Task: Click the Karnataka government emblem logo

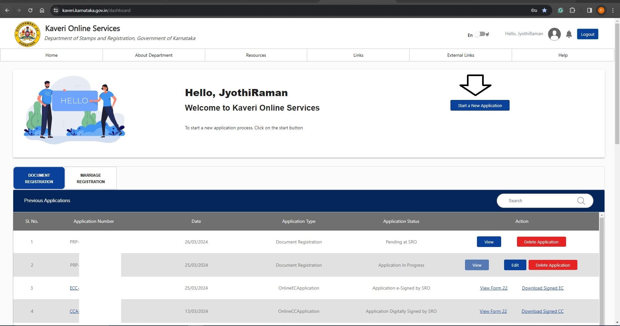Action: tap(27, 34)
